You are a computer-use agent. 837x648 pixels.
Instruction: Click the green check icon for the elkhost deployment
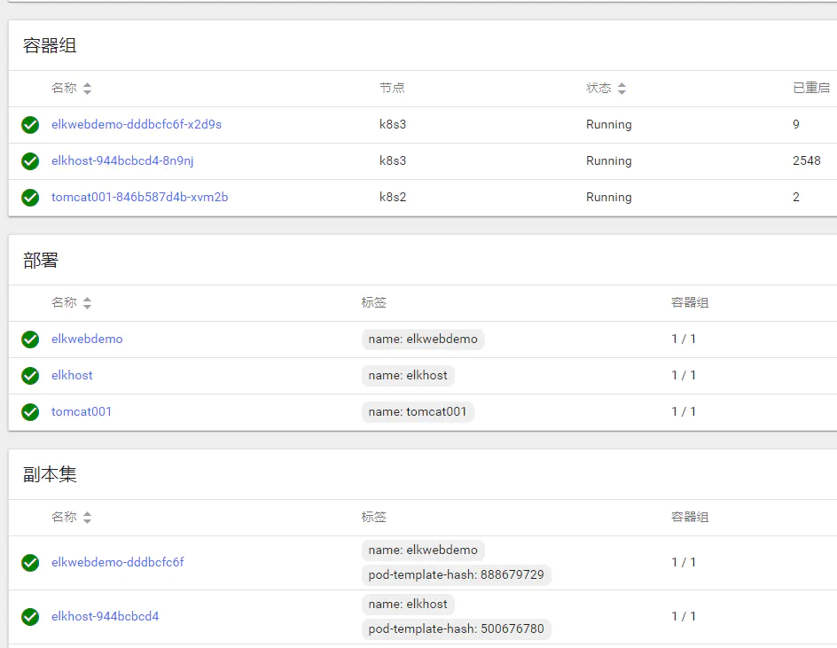29,375
